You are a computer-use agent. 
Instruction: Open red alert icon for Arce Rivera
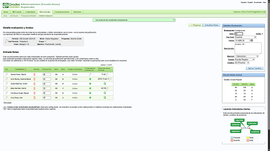(34, 79)
